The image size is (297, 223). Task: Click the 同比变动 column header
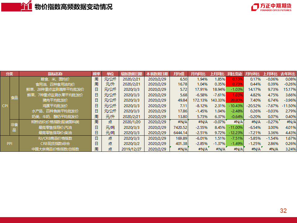click(235, 74)
